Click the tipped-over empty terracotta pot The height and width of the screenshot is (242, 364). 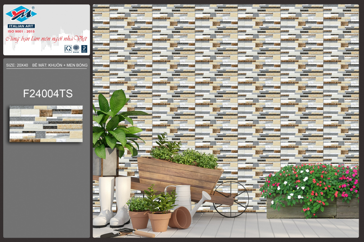pyautogui.click(x=180, y=217)
